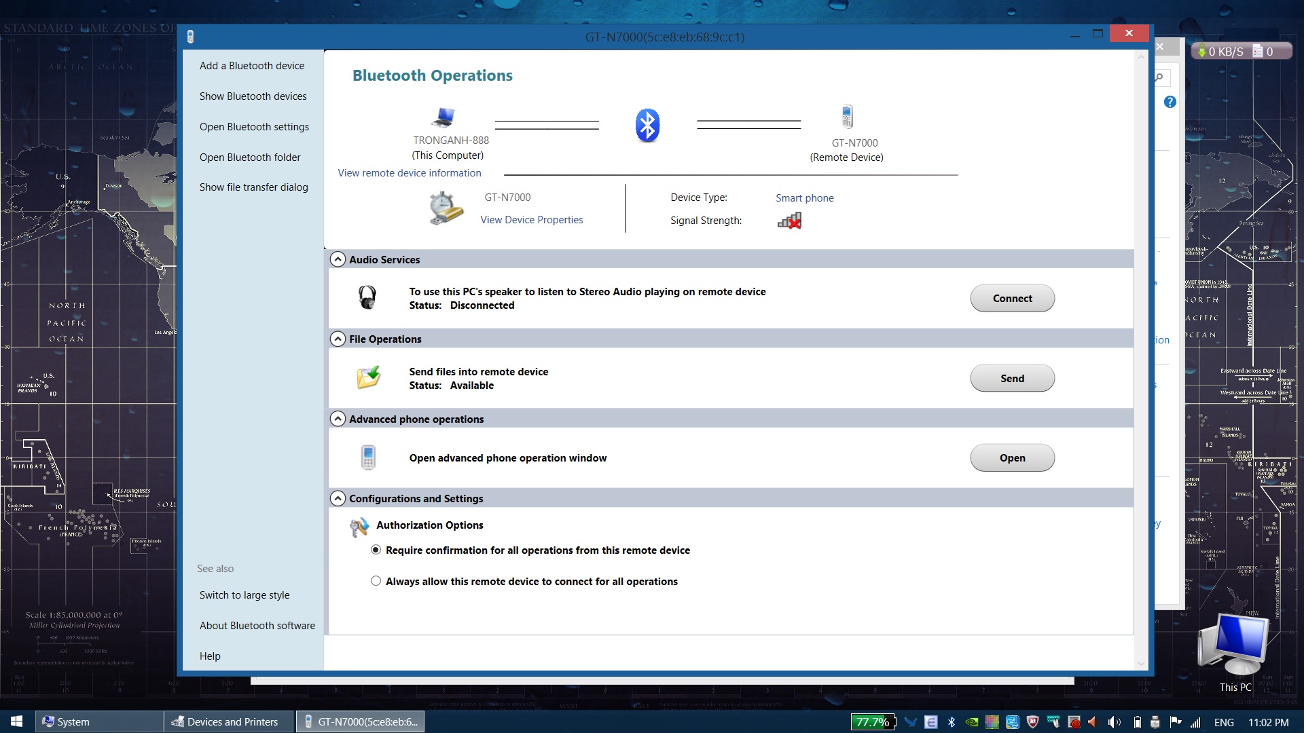Select Require confirmation for all operations radio
The image size is (1304, 733).
pyautogui.click(x=376, y=550)
